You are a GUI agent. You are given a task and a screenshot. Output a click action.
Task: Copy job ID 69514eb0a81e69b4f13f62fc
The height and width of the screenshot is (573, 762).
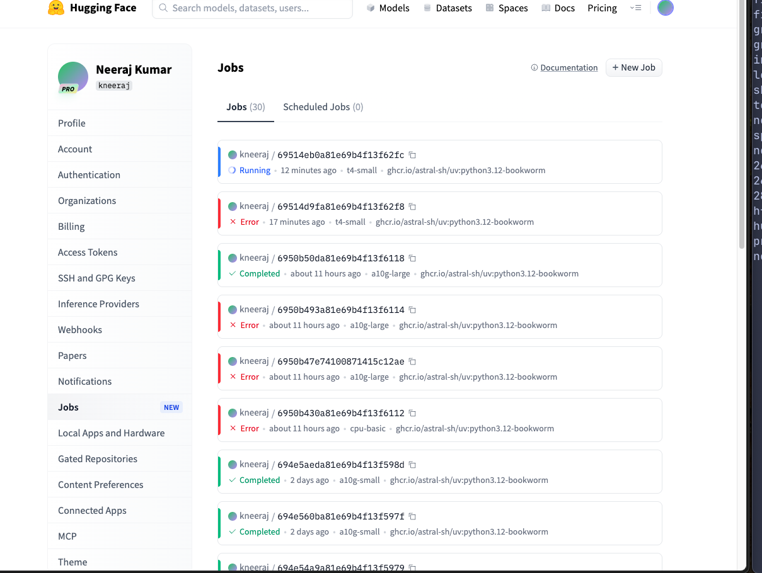pyautogui.click(x=412, y=155)
